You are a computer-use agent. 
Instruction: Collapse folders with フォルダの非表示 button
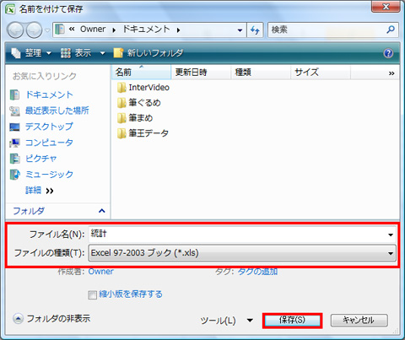tap(51, 319)
